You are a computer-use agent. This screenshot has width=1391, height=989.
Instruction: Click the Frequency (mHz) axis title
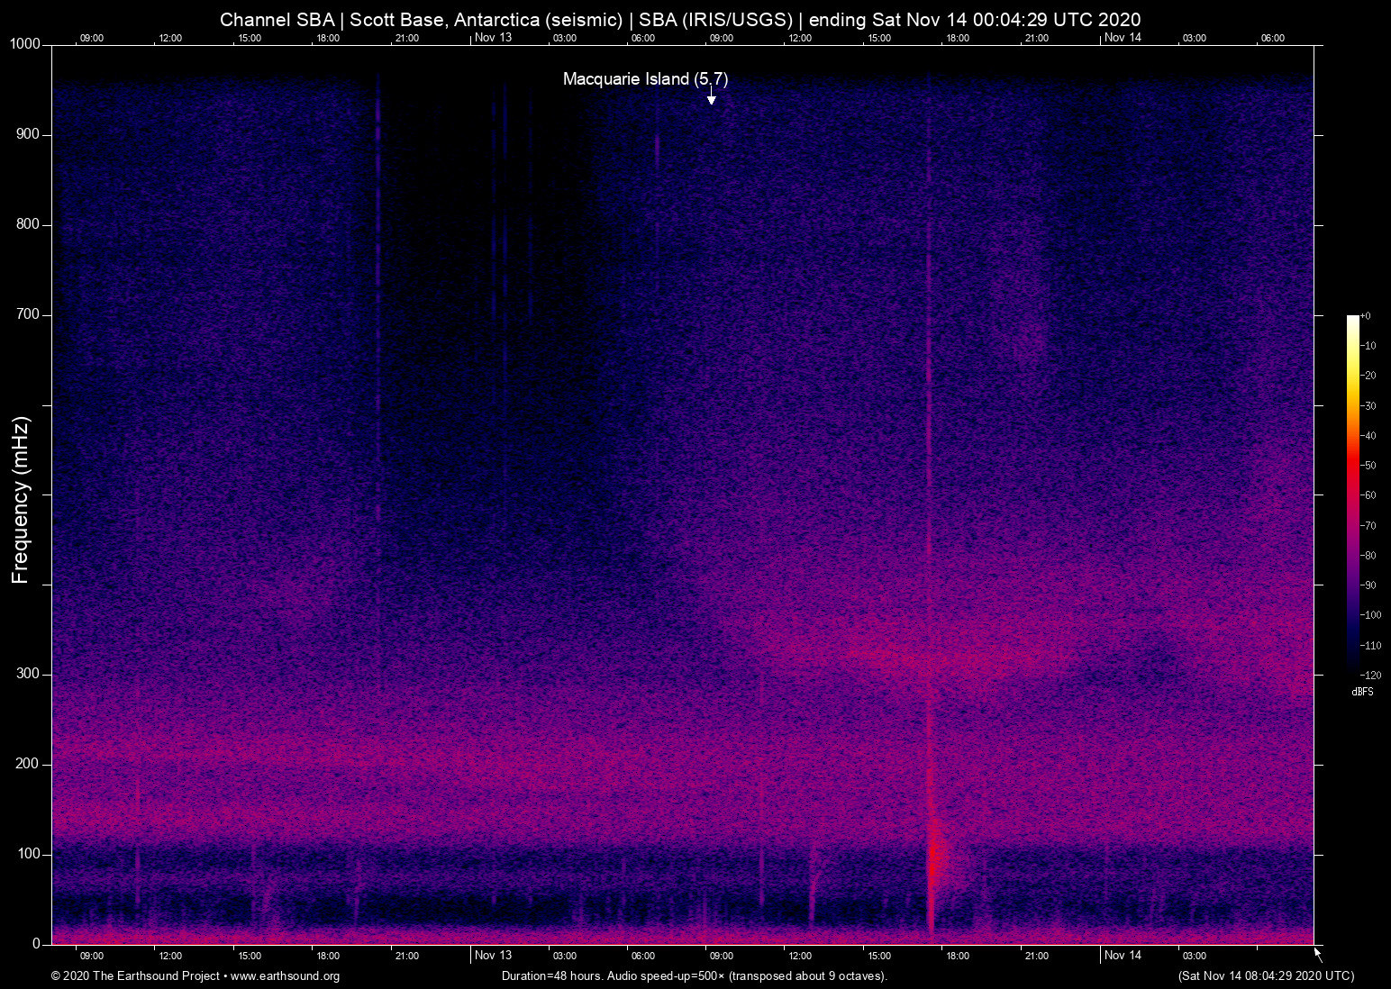coord(21,500)
